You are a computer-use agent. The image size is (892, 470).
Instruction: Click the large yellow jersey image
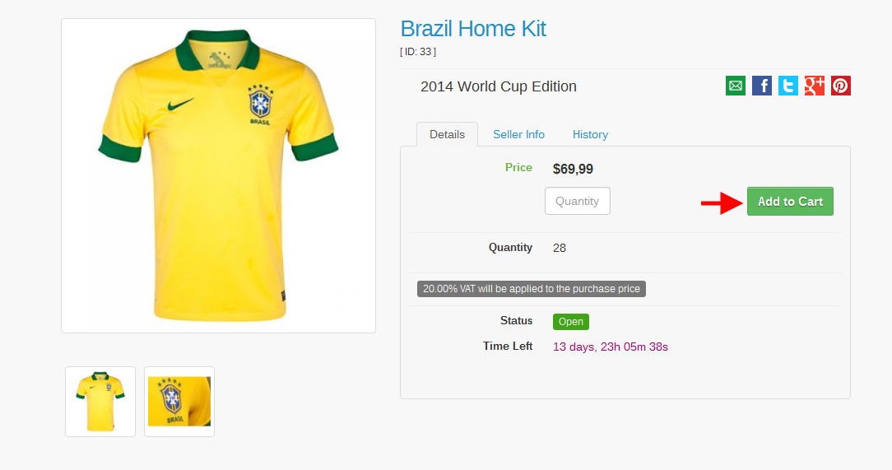pyautogui.click(x=218, y=175)
